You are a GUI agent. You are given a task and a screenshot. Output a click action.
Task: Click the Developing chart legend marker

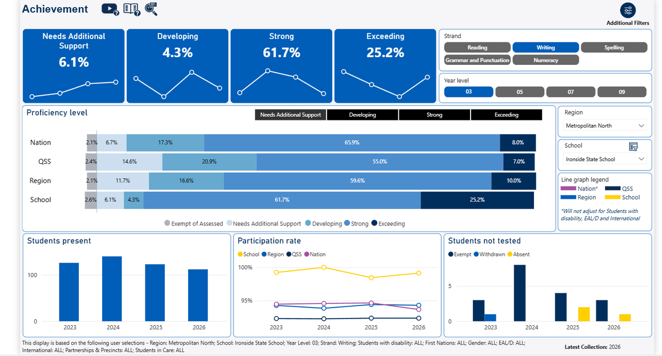pyautogui.click(x=308, y=223)
